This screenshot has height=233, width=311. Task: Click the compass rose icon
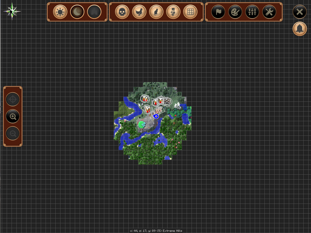coord(12,11)
